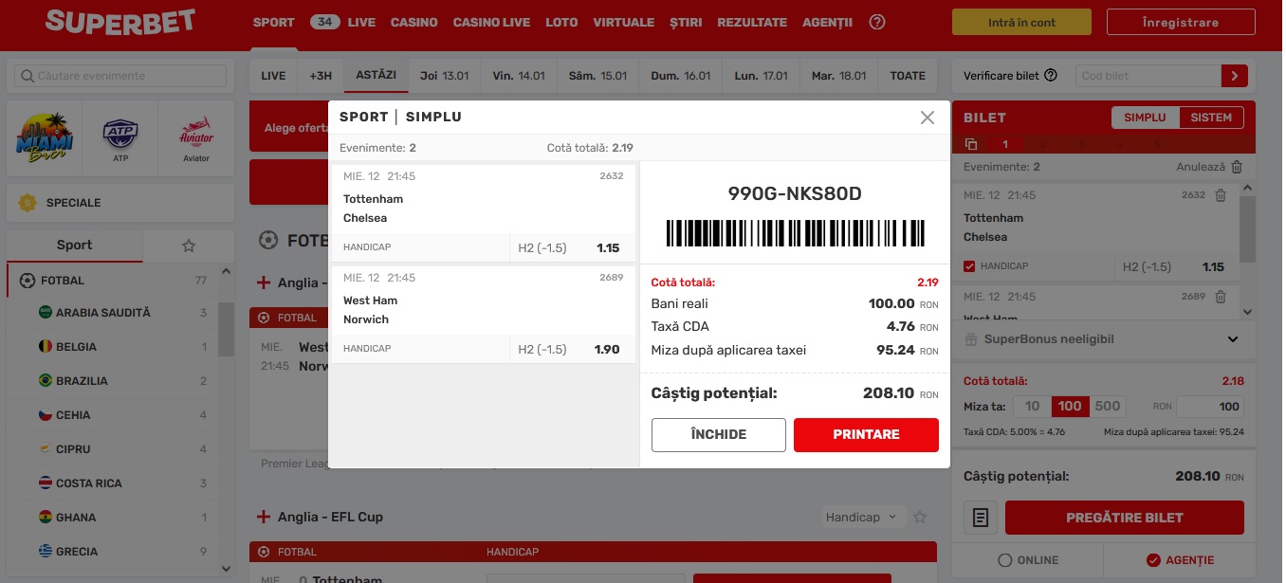Open the Loto section

click(x=561, y=22)
